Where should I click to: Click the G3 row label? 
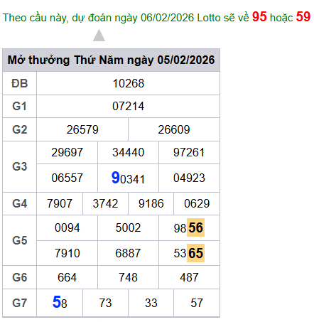click(x=20, y=166)
